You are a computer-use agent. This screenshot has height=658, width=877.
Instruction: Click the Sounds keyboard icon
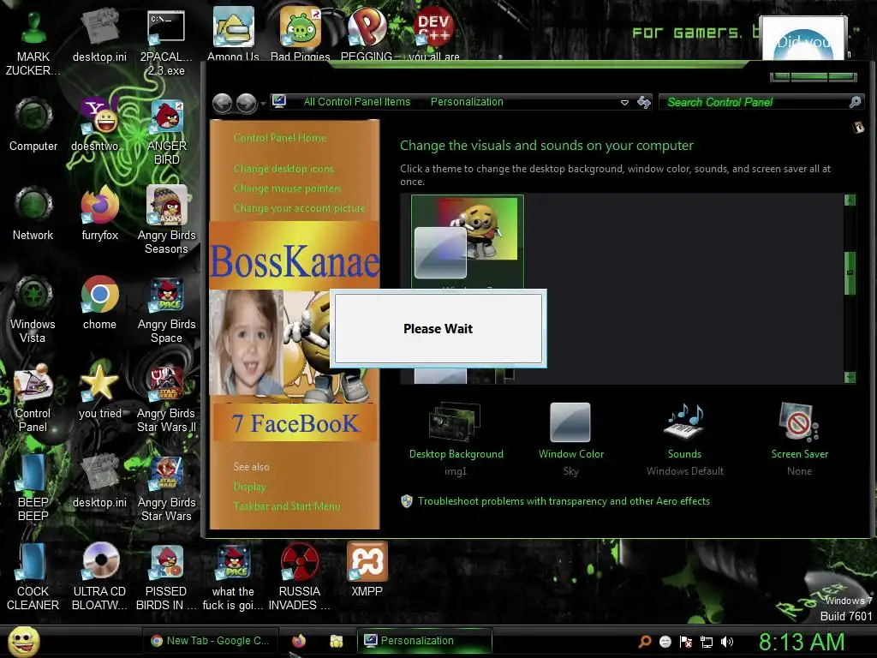(x=684, y=422)
